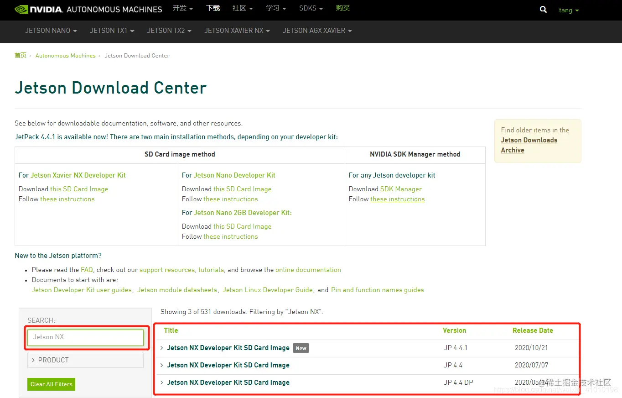Go to the 购买 menu item

(343, 8)
